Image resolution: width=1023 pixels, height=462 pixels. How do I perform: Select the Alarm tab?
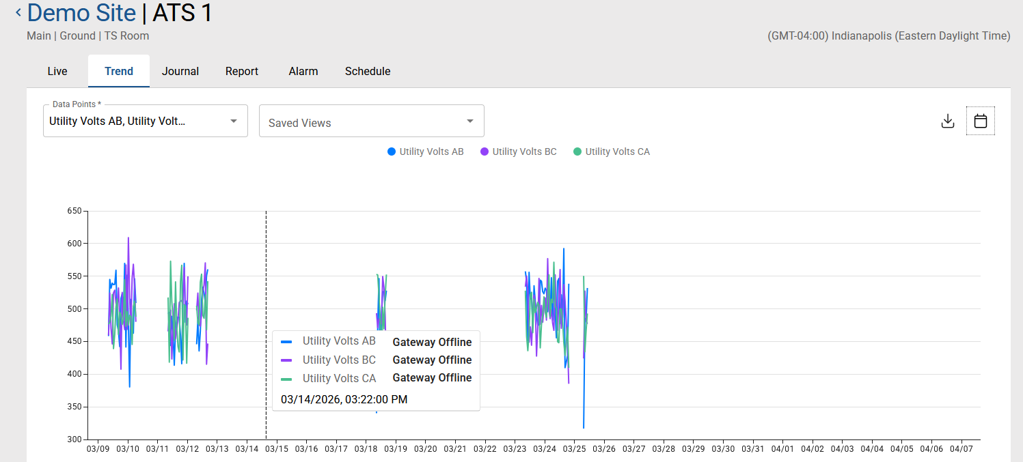click(x=303, y=71)
